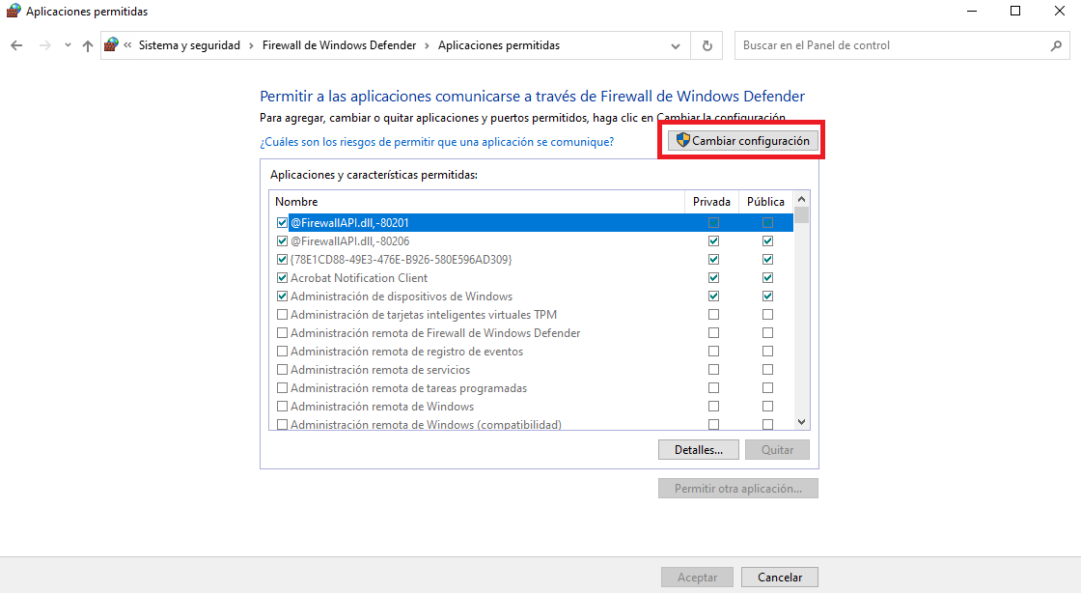Focus the Buscar en el Panel de control field
The width and height of the screenshot is (1081, 593).
(x=901, y=45)
